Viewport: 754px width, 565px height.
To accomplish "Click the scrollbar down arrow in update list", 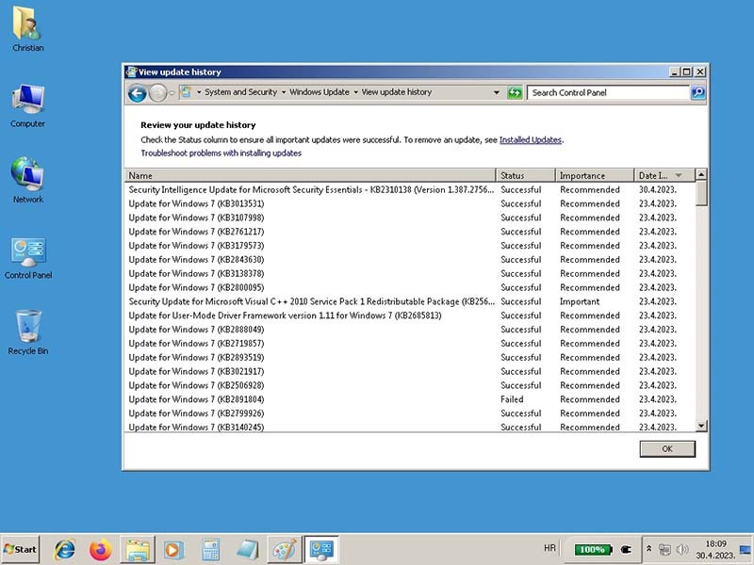I will click(700, 427).
